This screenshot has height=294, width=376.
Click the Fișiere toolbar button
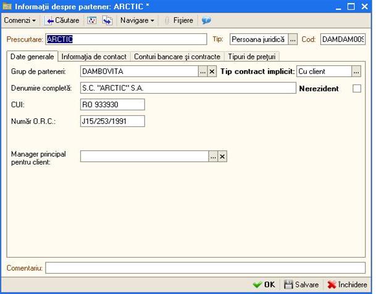click(179, 20)
